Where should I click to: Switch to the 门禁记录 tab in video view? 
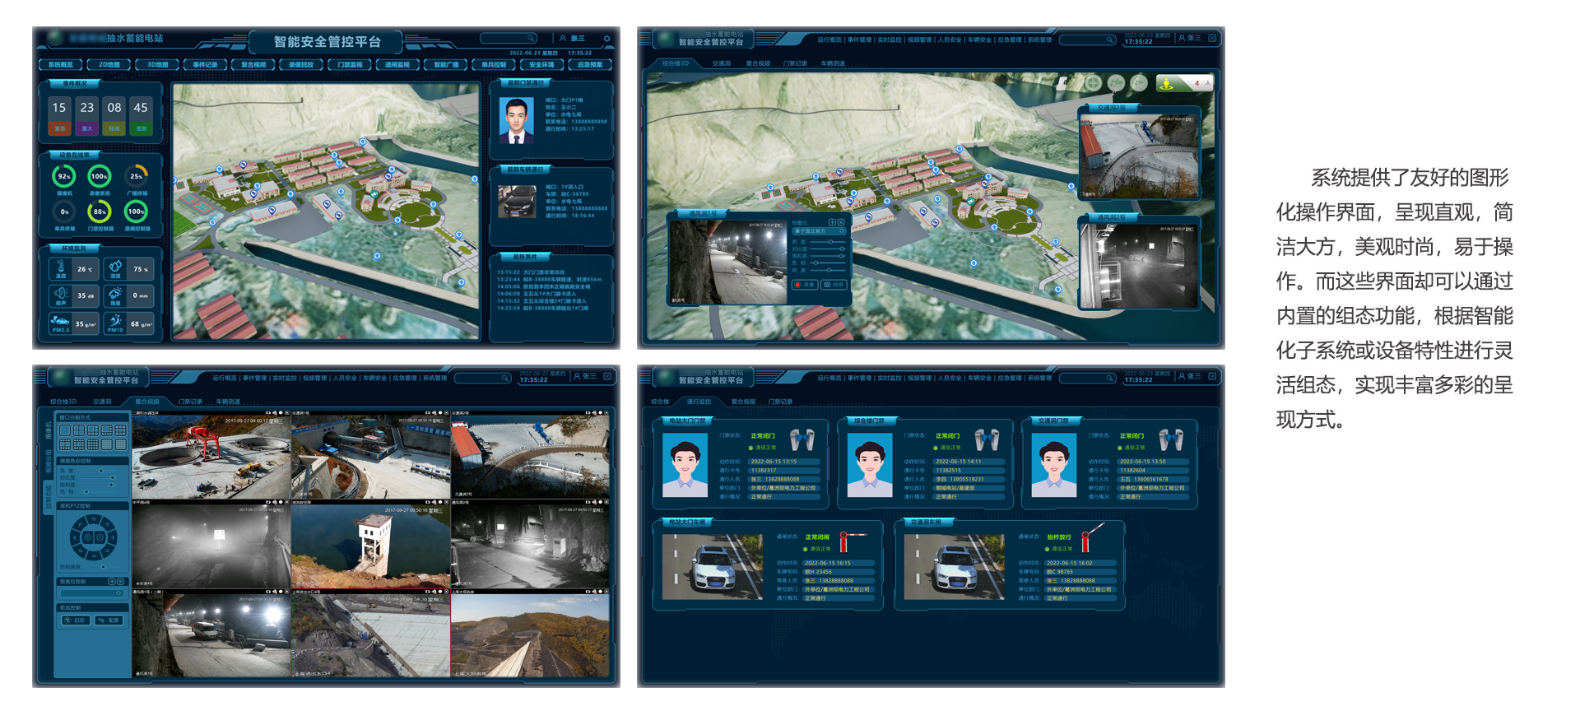(x=191, y=402)
